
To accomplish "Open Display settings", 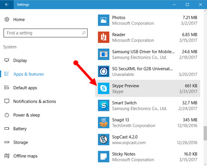I will [20, 60].
